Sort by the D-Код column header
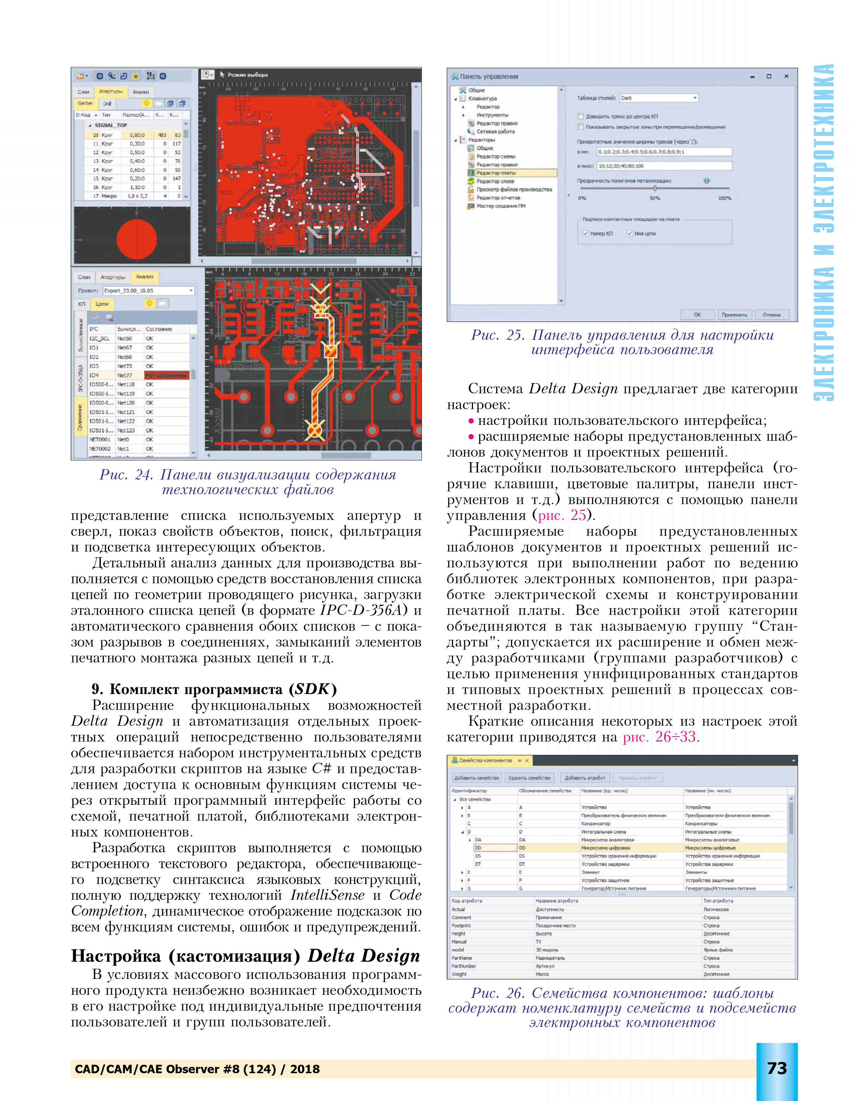 point(87,115)
